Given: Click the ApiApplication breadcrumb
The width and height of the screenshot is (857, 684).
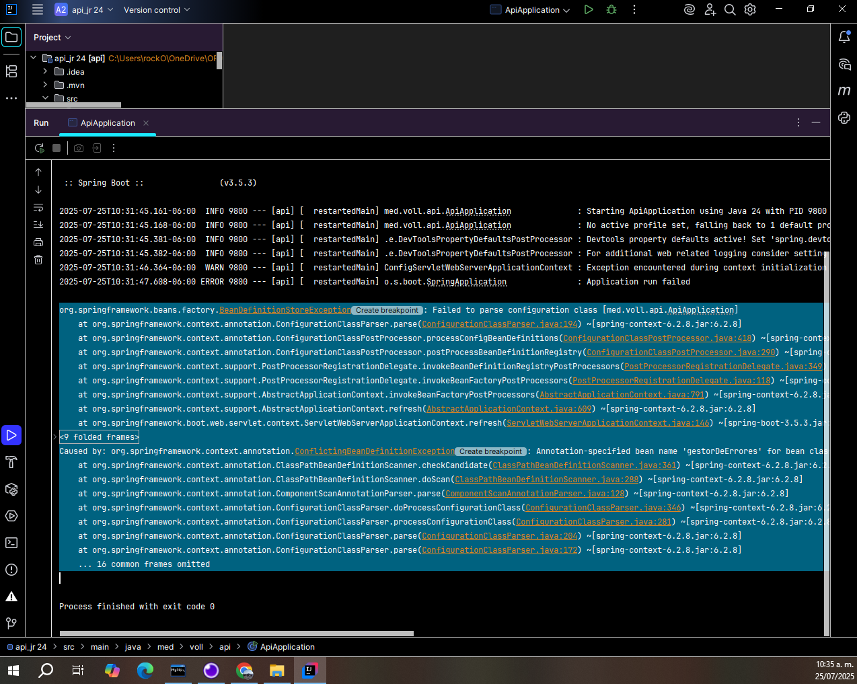Looking at the screenshot, I should [x=282, y=647].
